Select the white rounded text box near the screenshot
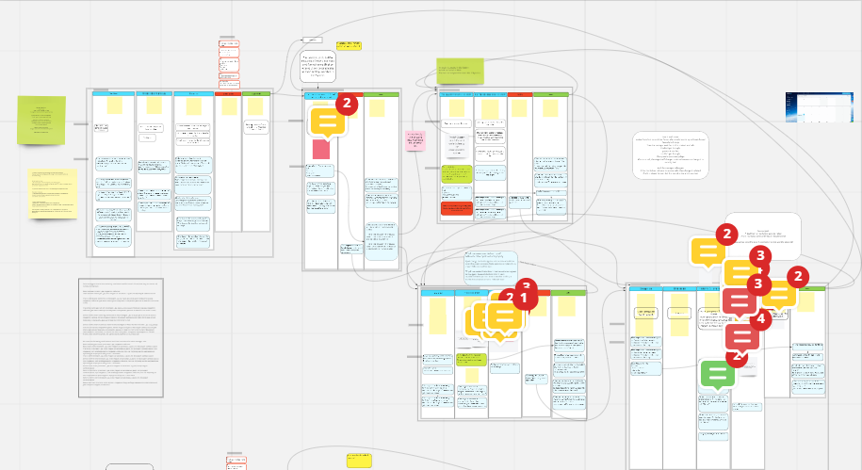 [670, 155]
